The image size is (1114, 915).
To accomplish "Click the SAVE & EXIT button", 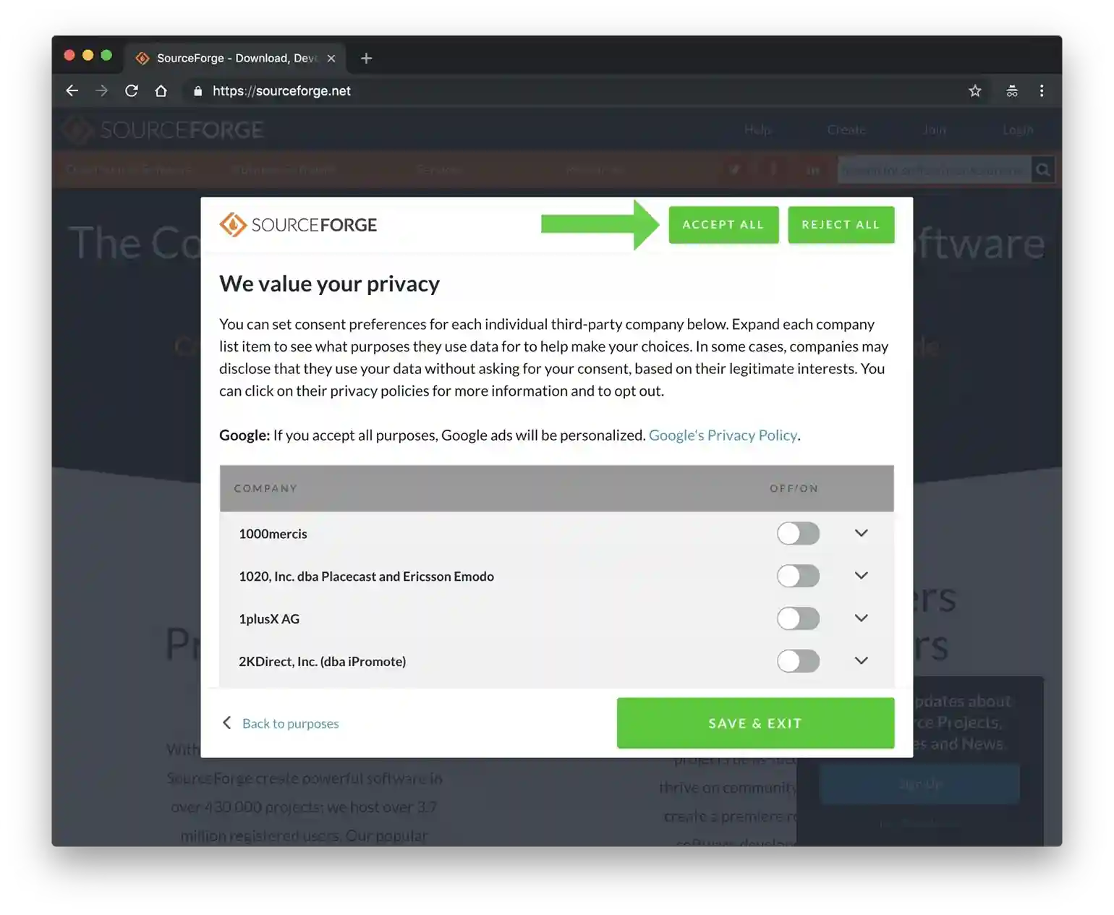I will (755, 723).
